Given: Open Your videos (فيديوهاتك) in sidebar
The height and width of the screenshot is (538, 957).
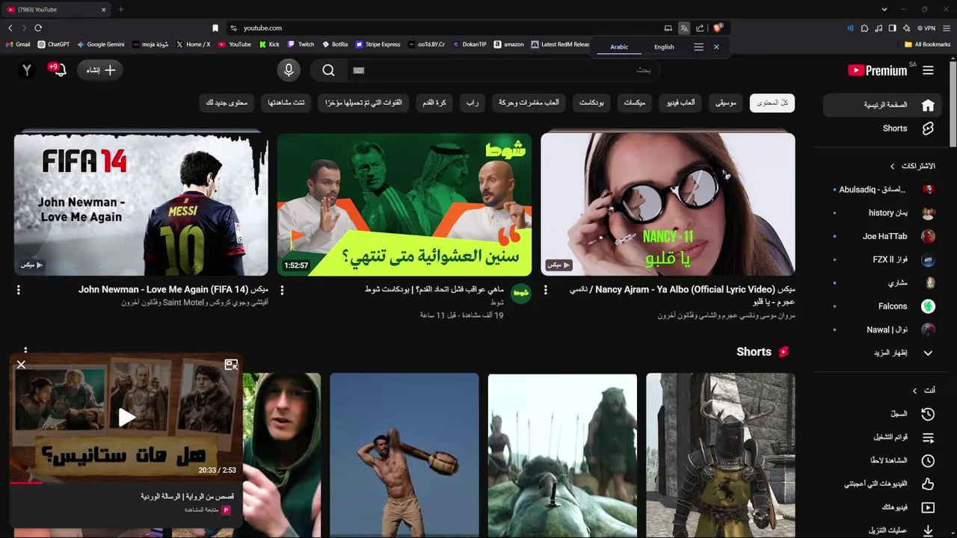Looking at the screenshot, I should tap(883, 507).
